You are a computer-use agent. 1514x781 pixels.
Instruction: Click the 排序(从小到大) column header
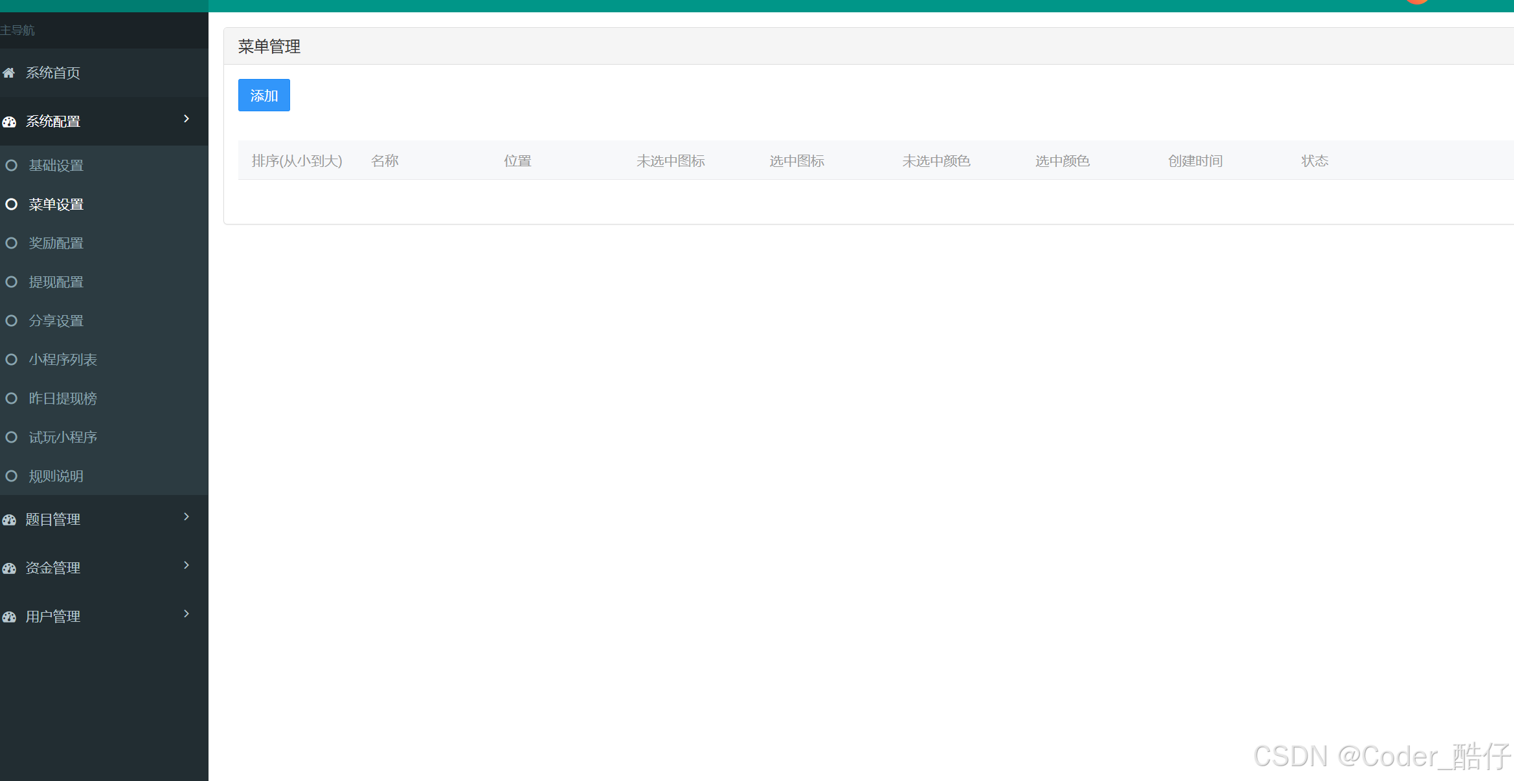(297, 161)
